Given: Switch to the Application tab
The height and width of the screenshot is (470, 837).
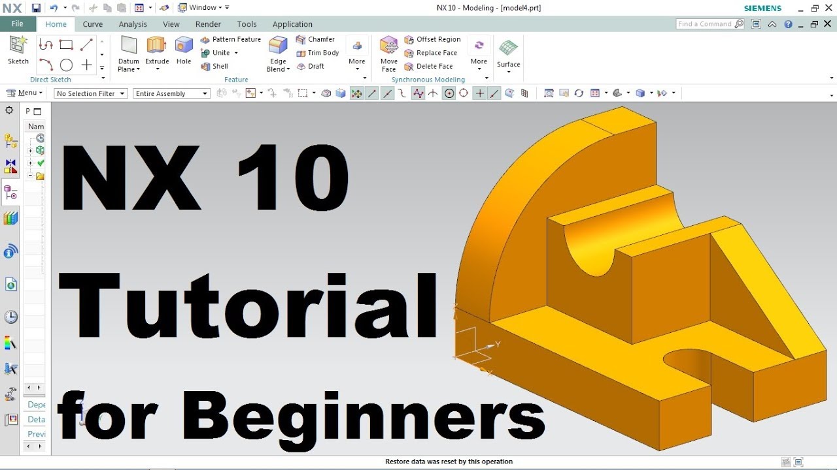Looking at the screenshot, I should point(292,24).
